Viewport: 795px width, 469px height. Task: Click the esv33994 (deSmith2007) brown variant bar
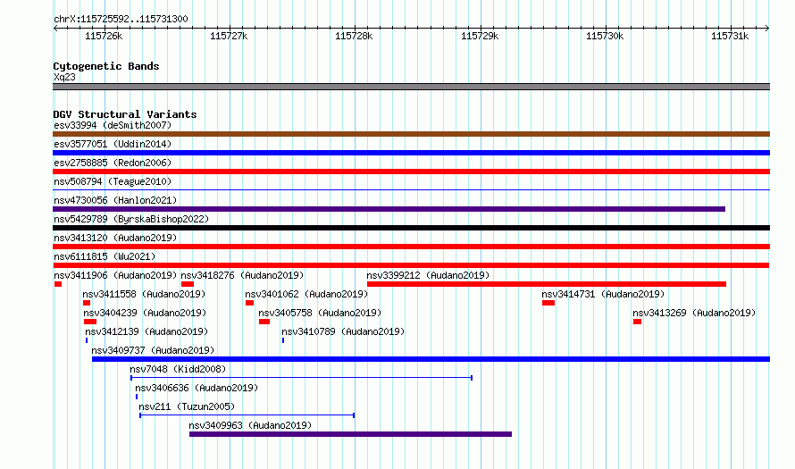(411, 134)
